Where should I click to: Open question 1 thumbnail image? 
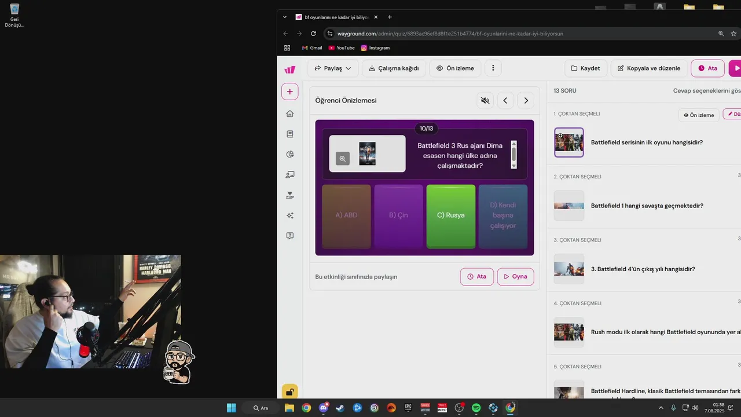[569, 142]
